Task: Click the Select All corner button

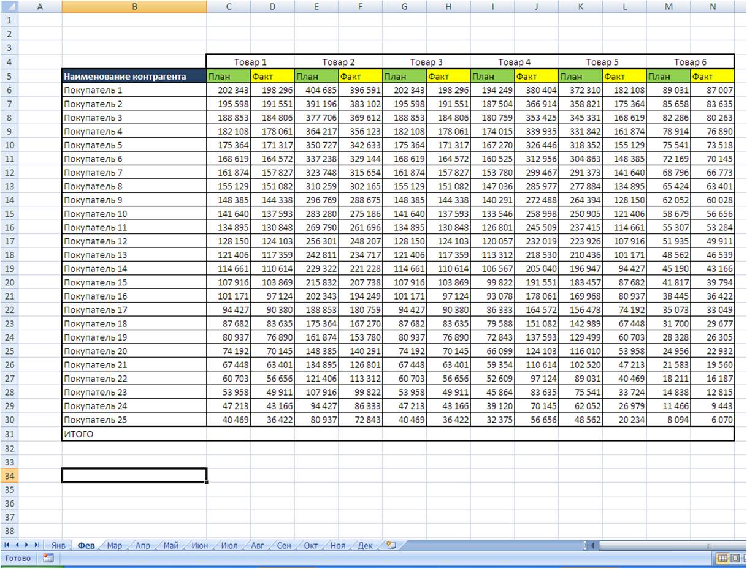Action: click(9, 7)
